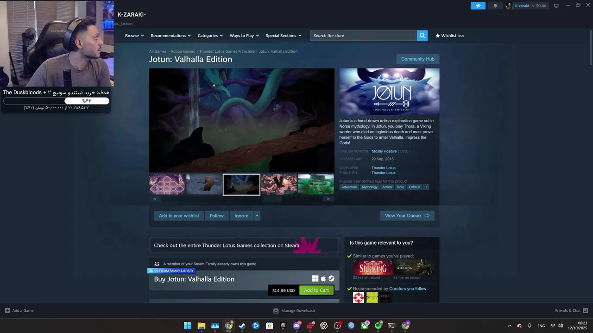Select the Indie tag
The image size is (593, 333).
point(400,187)
